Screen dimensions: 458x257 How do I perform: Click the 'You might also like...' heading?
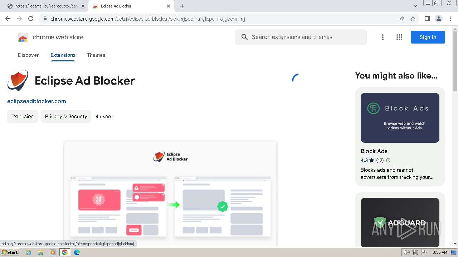coord(396,76)
